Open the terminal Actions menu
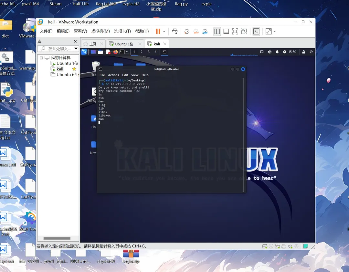The image size is (349, 272). click(x=113, y=75)
